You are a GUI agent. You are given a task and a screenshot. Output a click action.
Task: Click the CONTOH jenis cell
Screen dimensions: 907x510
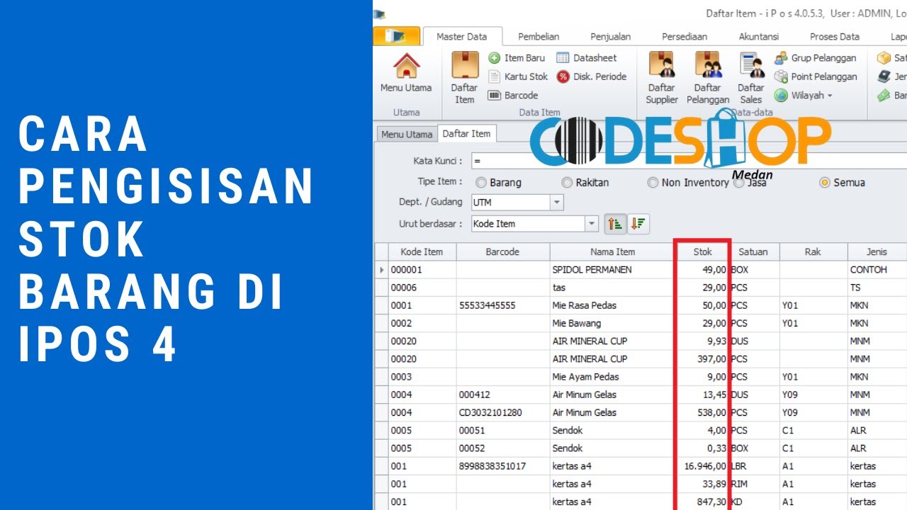tap(877, 270)
